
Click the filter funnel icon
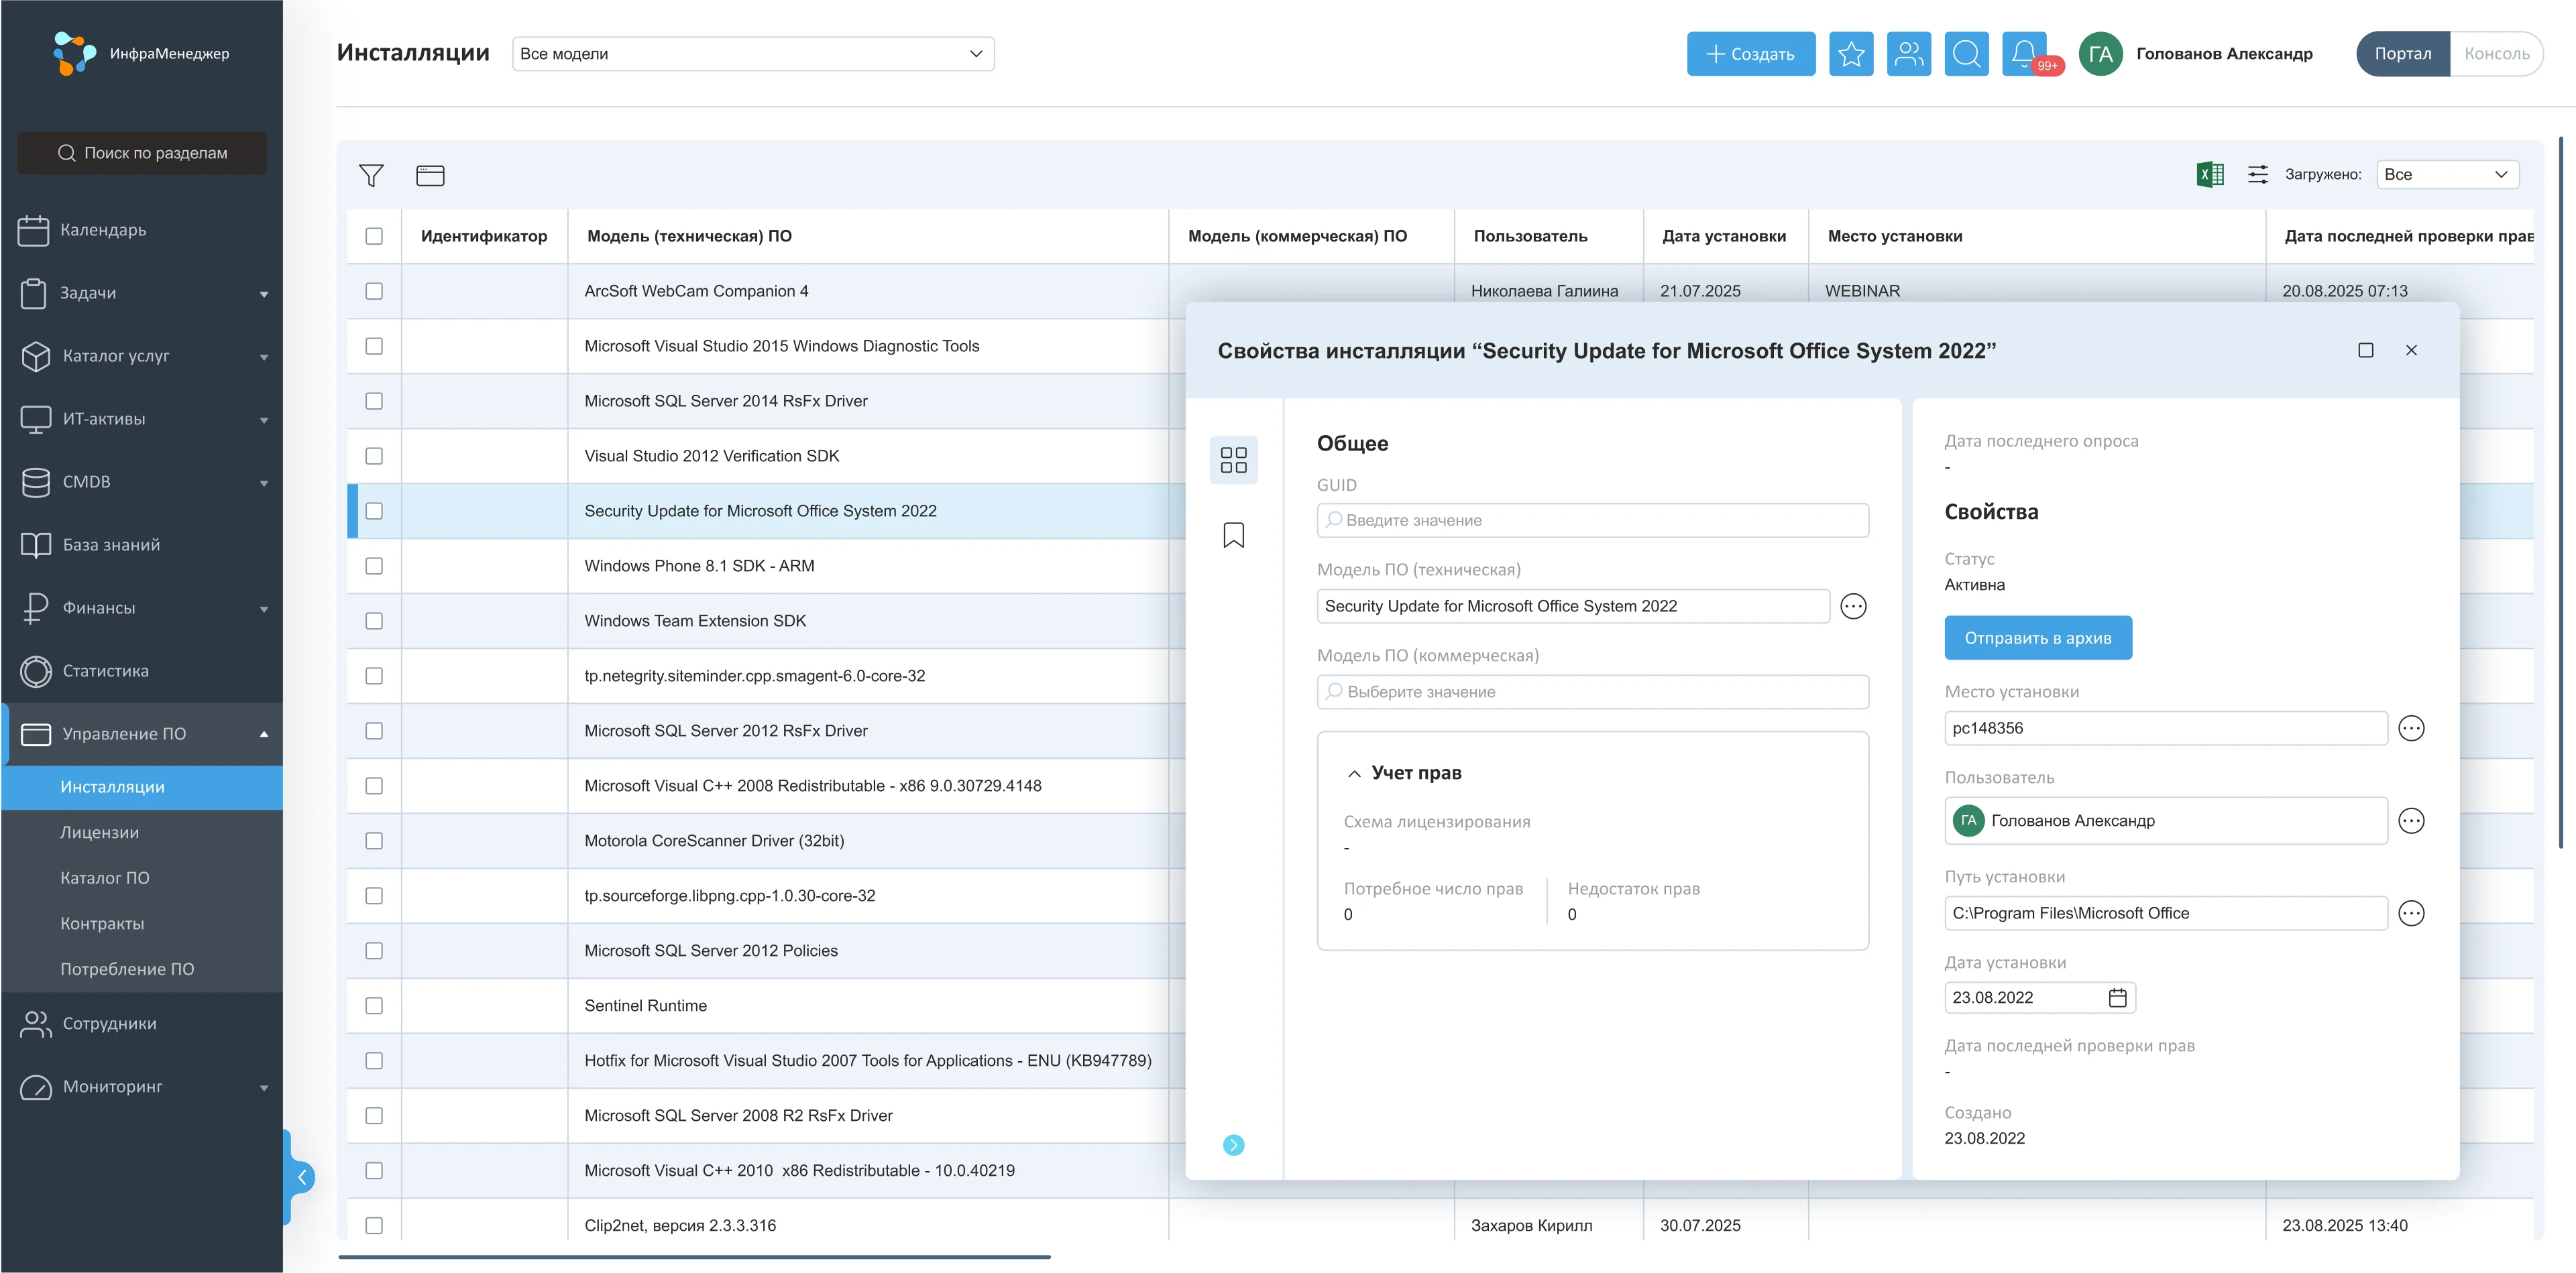pyautogui.click(x=371, y=175)
